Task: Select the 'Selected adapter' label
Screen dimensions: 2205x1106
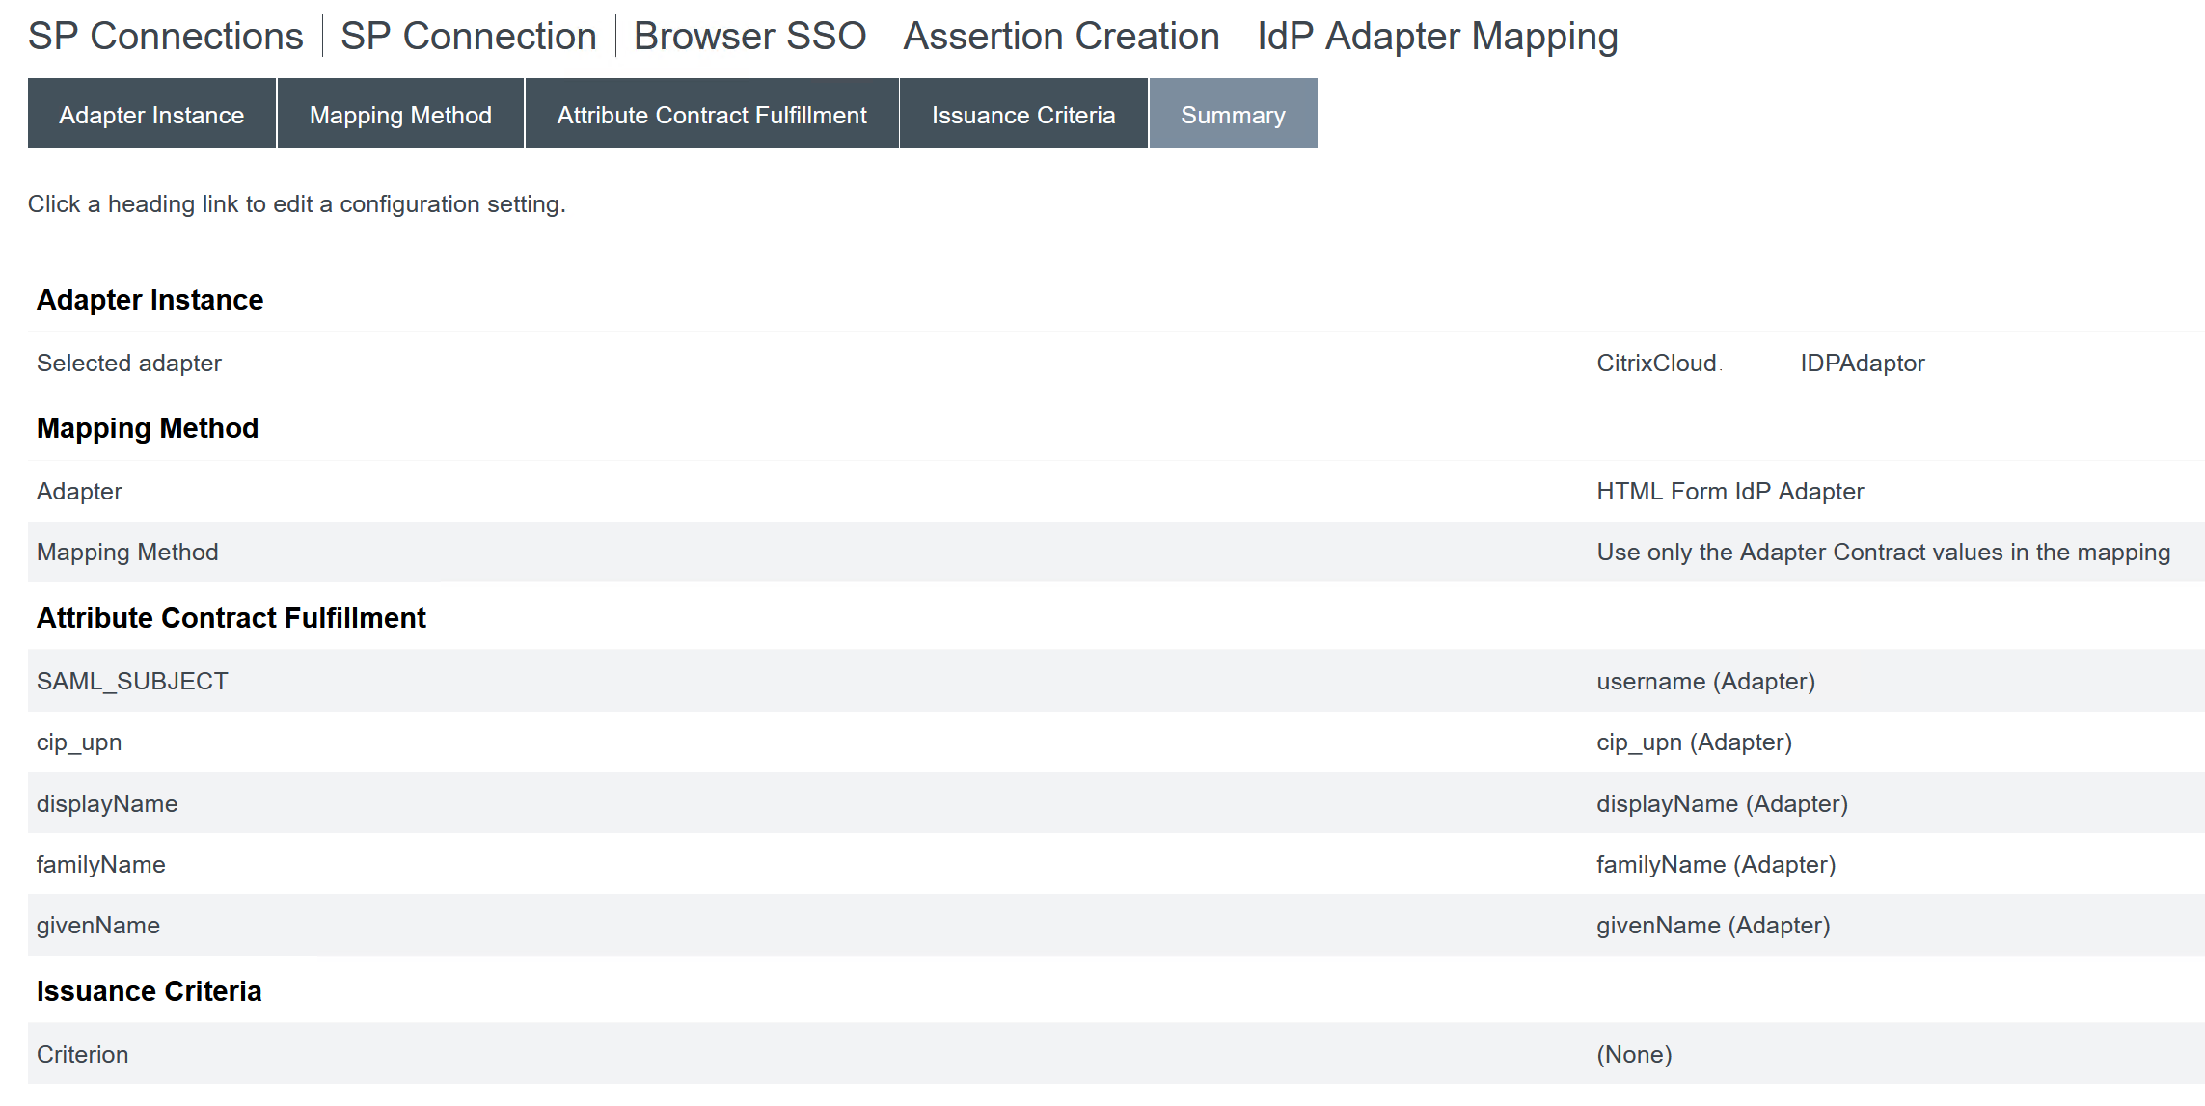Action: click(129, 364)
